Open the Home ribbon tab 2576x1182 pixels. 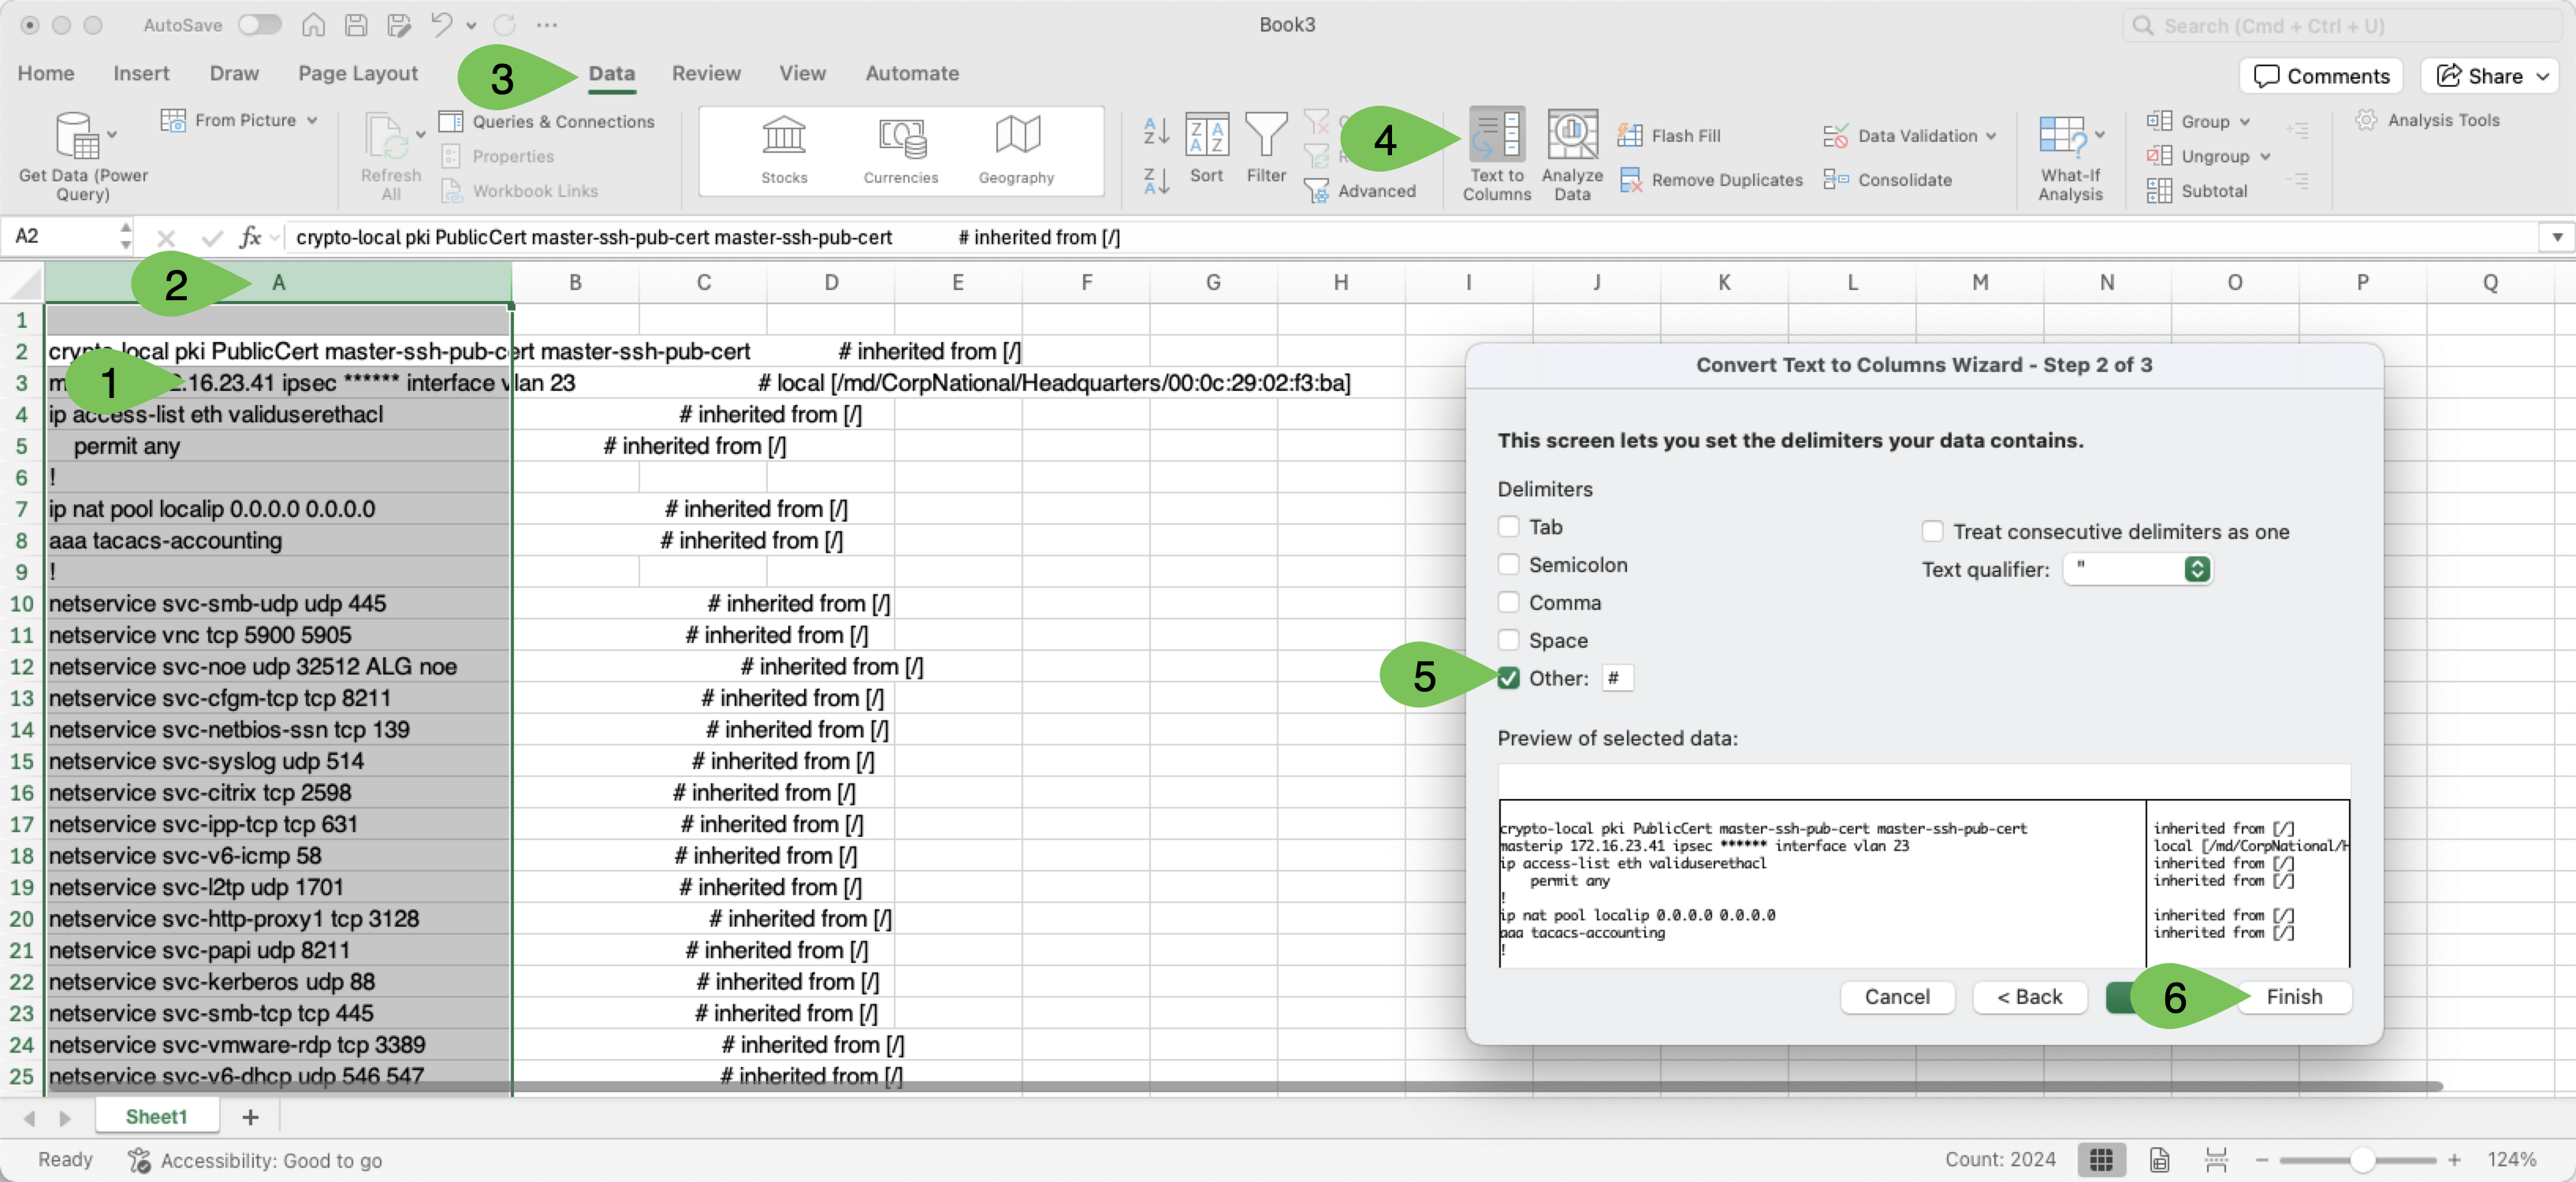pyautogui.click(x=46, y=73)
